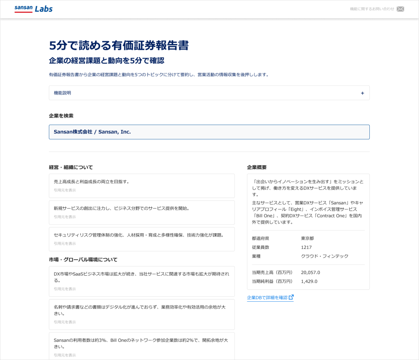Click the plus icon on the 機能説明 bar
419x360 pixels.
[x=362, y=93]
